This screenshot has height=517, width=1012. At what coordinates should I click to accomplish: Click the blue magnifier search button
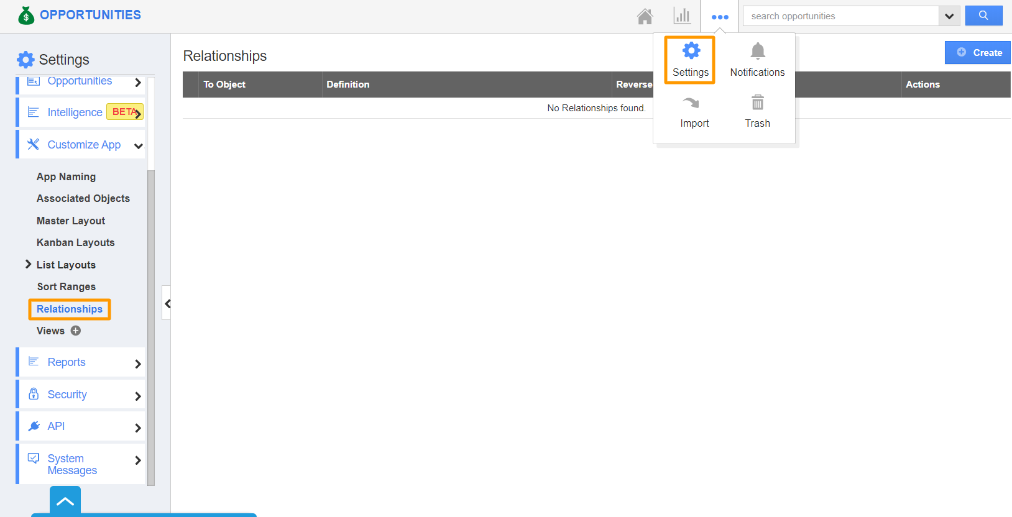(x=983, y=16)
